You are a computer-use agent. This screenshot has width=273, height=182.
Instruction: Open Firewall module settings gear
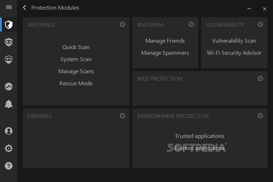pyautogui.click(x=122, y=116)
